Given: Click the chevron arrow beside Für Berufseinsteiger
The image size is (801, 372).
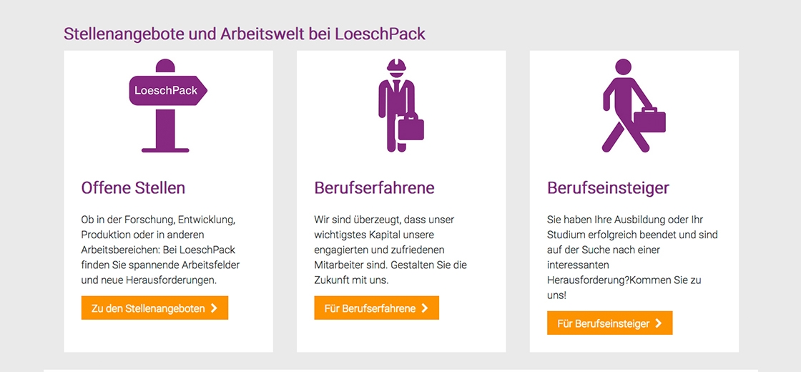Looking at the screenshot, I should (x=659, y=323).
